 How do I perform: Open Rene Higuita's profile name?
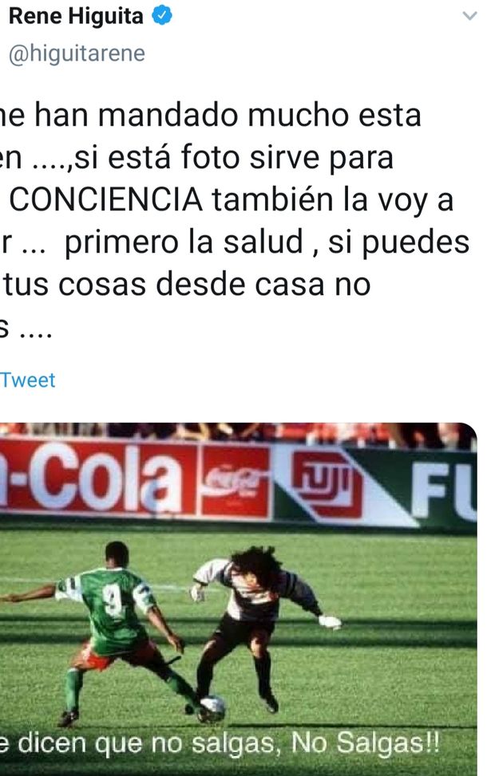click(x=76, y=16)
